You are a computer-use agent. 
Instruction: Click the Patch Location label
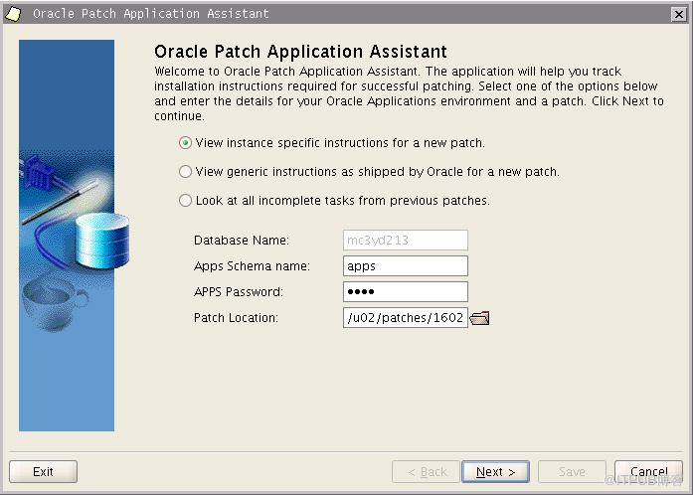click(236, 318)
